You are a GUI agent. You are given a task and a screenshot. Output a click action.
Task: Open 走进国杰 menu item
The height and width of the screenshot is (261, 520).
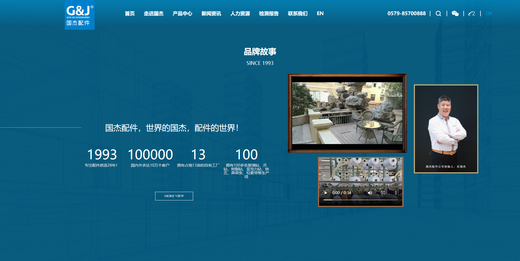tap(154, 14)
